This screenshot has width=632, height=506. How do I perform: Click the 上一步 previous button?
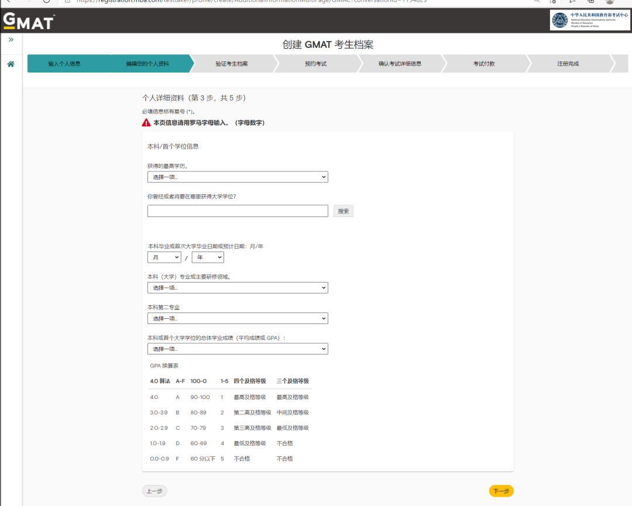(154, 491)
